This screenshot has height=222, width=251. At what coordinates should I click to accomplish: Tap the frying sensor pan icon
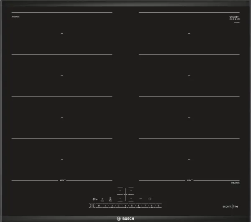(141, 199)
